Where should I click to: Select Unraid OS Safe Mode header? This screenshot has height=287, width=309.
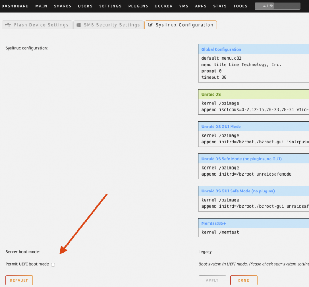pyautogui.click(x=253, y=159)
